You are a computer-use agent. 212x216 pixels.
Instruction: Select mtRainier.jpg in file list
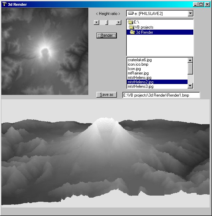pos(157,73)
